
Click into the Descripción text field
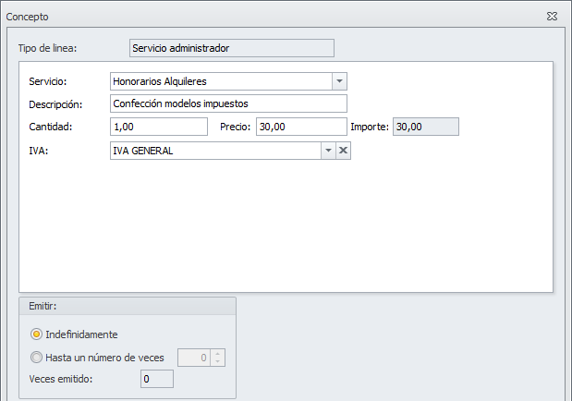(227, 103)
